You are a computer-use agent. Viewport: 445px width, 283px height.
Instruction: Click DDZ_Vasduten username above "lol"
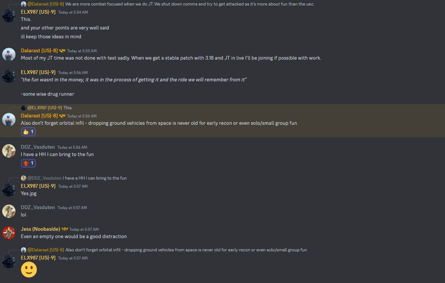(38, 208)
